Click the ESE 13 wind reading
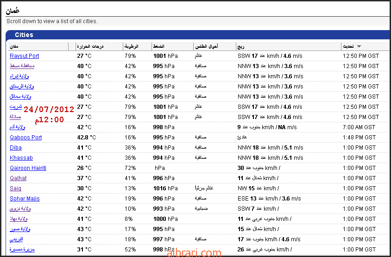This screenshot has width=391, height=257. point(269,199)
